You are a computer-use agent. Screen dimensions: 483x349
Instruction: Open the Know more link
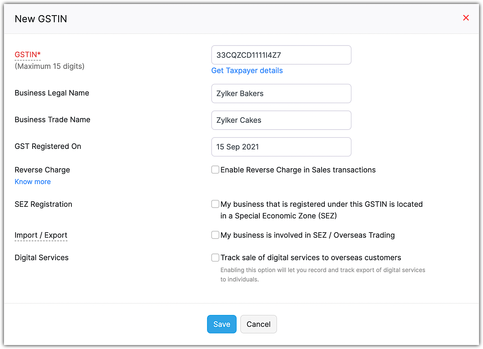[33, 182]
